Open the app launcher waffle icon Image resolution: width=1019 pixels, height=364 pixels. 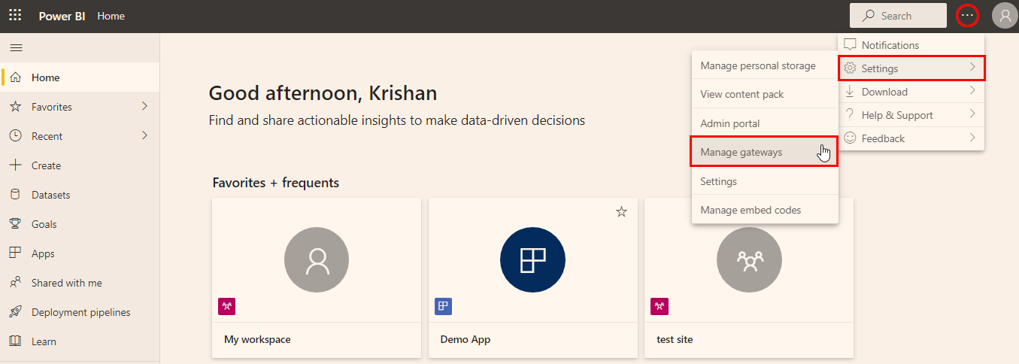[x=15, y=16]
